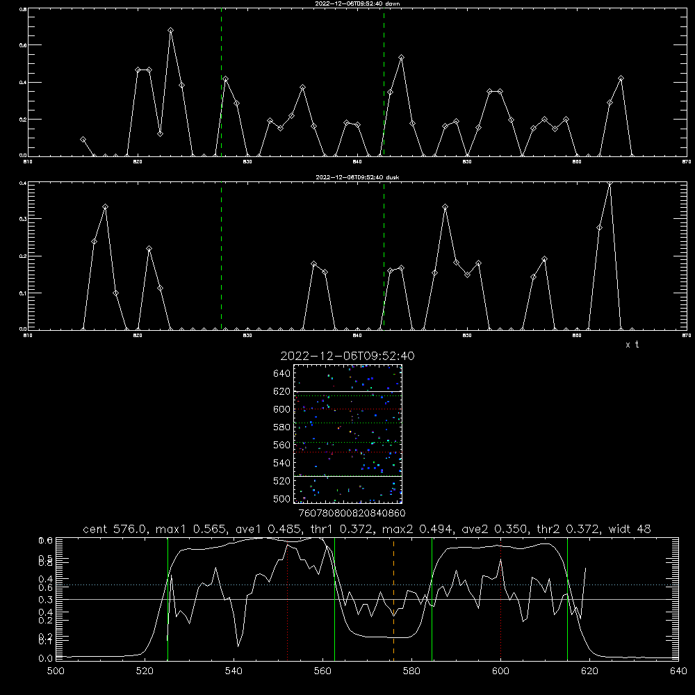Click the "580" y-axis label beside the scatter image
The width and height of the screenshot is (695, 695).
[x=282, y=427]
